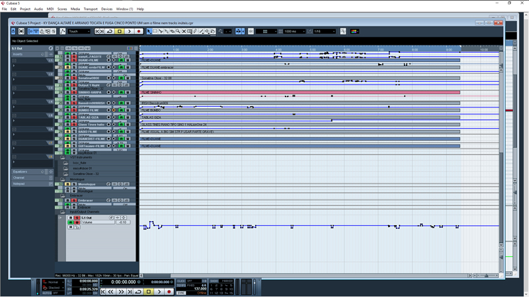The width and height of the screenshot is (529, 297).
Task: Toggle monitor on BUMBO FILME track
Action: pos(114,110)
